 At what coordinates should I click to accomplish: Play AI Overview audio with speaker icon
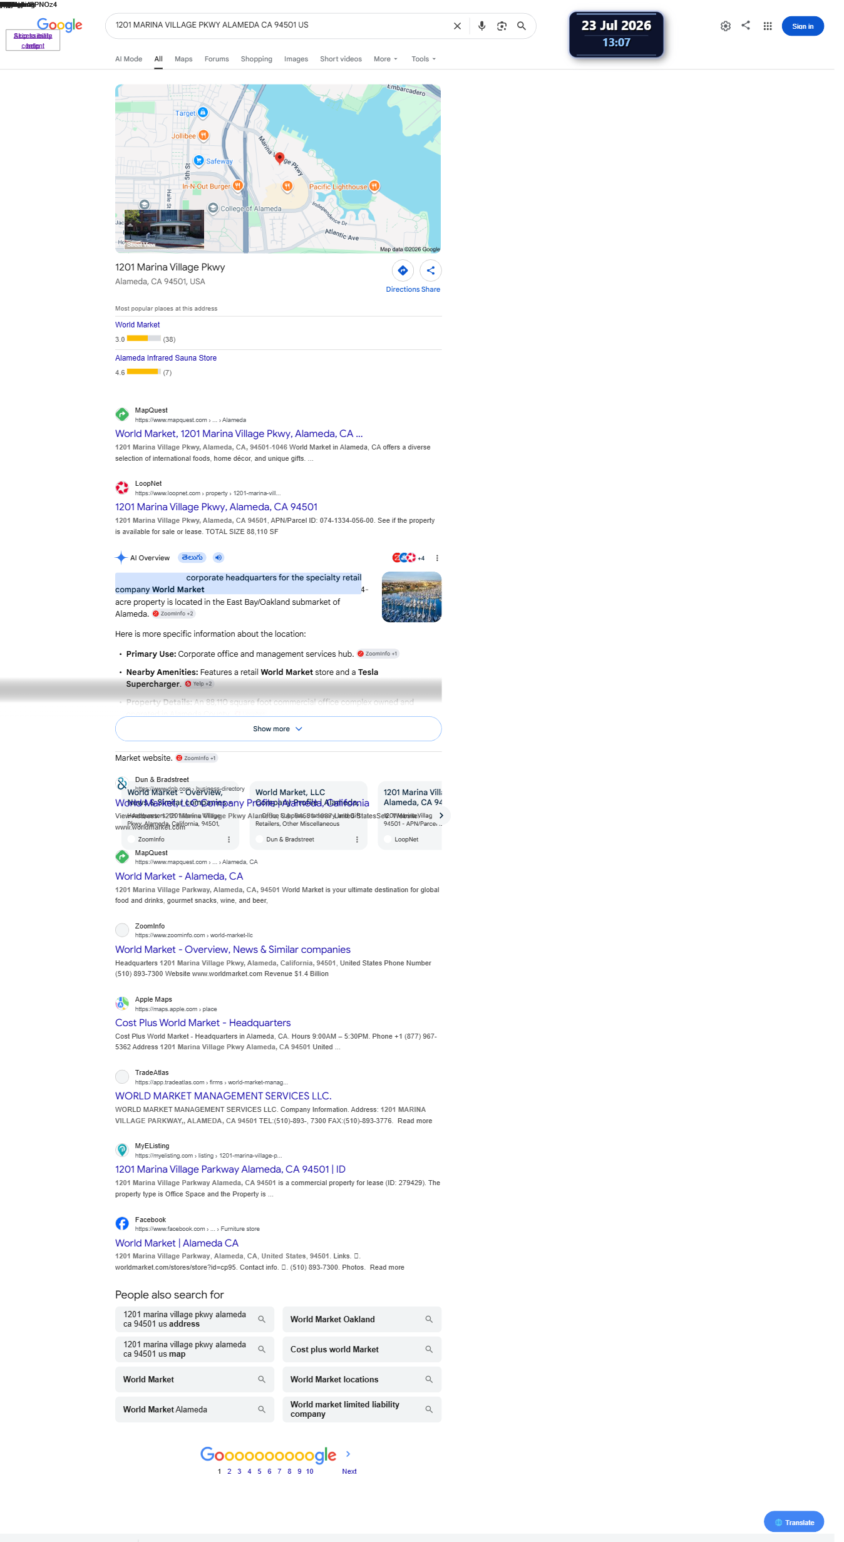[219, 558]
